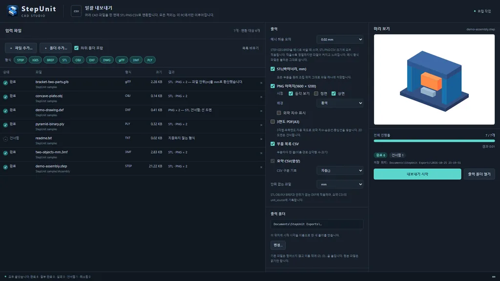Click the 폴더 추가... button
This screenshot has width=500, height=281.
coord(56,48)
